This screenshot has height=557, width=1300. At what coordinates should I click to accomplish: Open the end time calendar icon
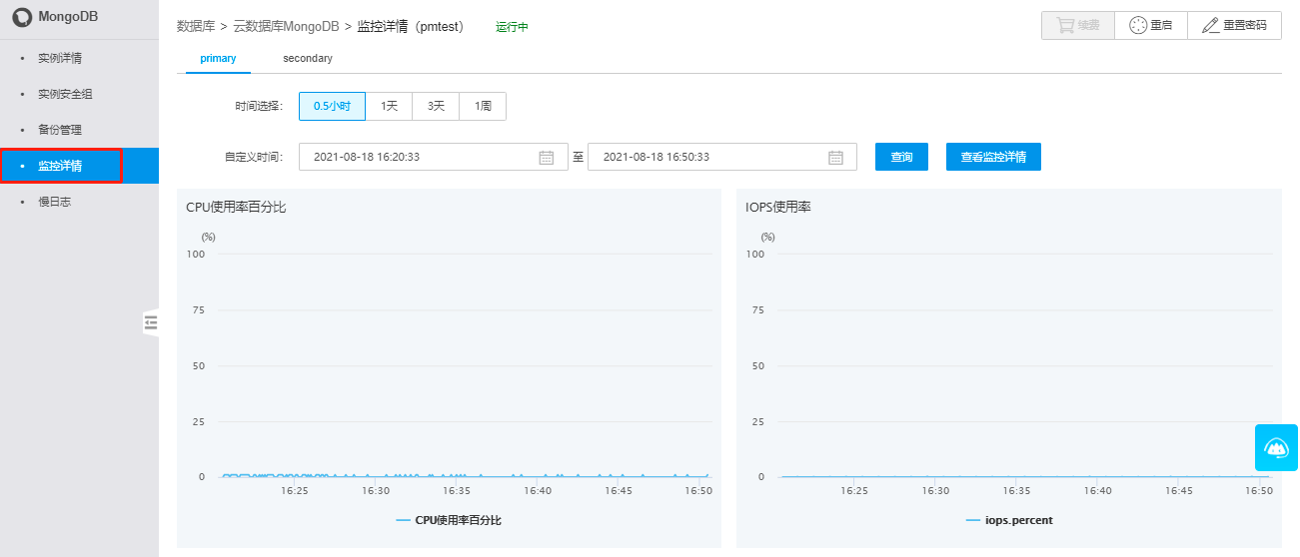coord(836,158)
